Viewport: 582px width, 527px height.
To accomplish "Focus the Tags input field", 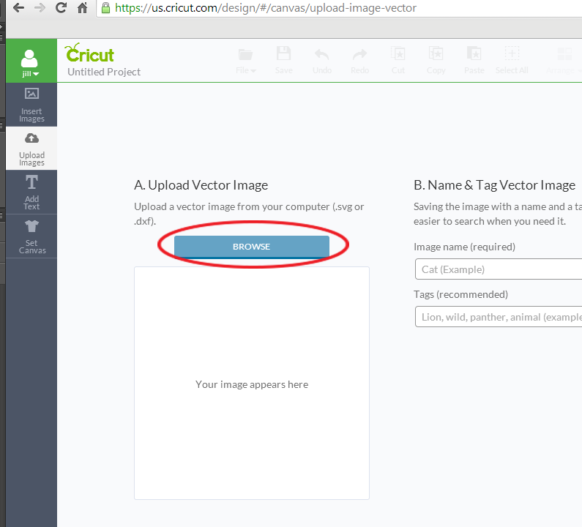I will pos(498,317).
